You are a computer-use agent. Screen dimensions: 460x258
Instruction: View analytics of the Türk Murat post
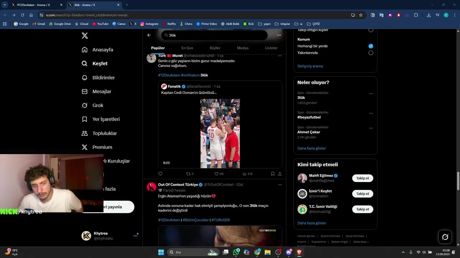pos(248,174)
